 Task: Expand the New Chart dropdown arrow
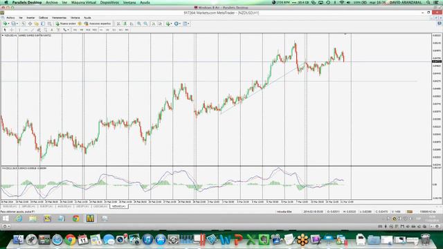9,24
